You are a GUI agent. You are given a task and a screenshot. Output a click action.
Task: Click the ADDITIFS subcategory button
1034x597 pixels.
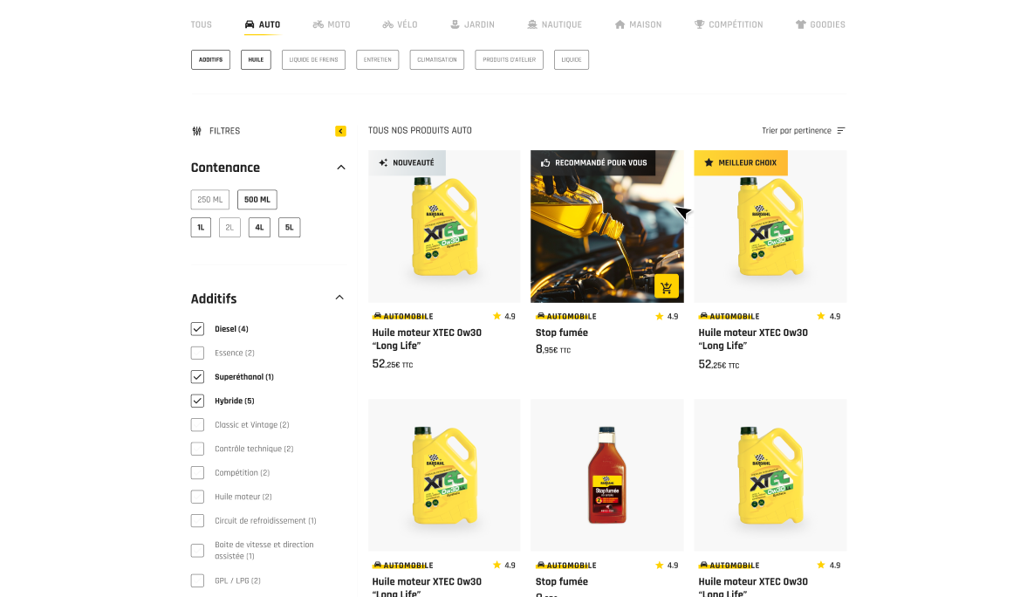pyautogui.click(x=210, y=59)
